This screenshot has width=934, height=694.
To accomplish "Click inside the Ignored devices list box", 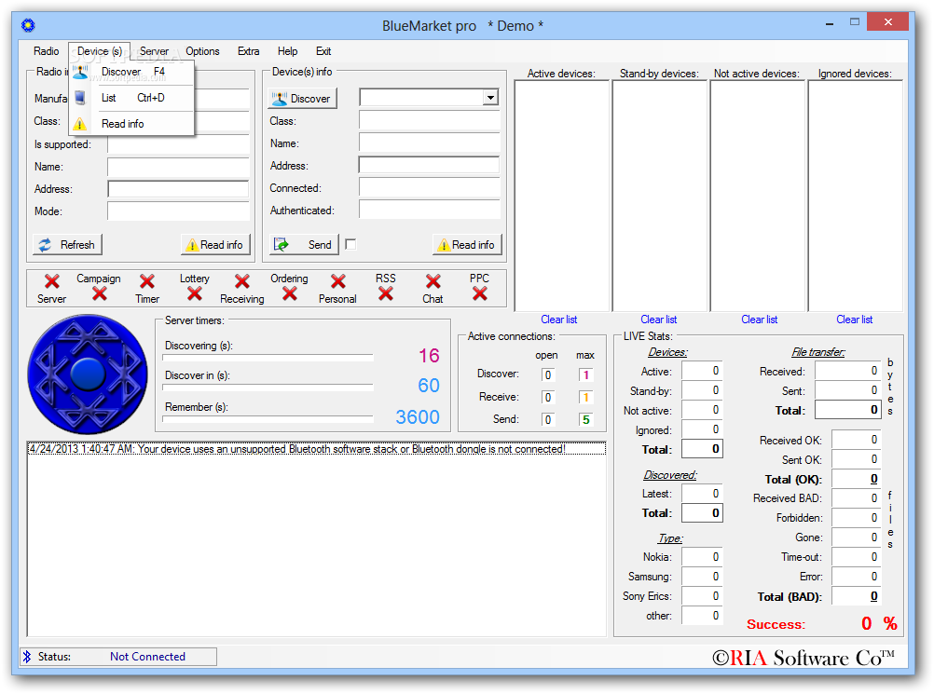I will click(x=855, y=196).
